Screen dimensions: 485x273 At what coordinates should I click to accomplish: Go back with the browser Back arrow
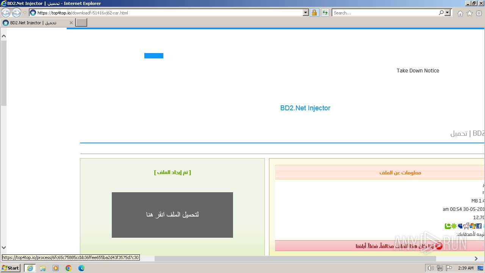click(x=6, y=13)
